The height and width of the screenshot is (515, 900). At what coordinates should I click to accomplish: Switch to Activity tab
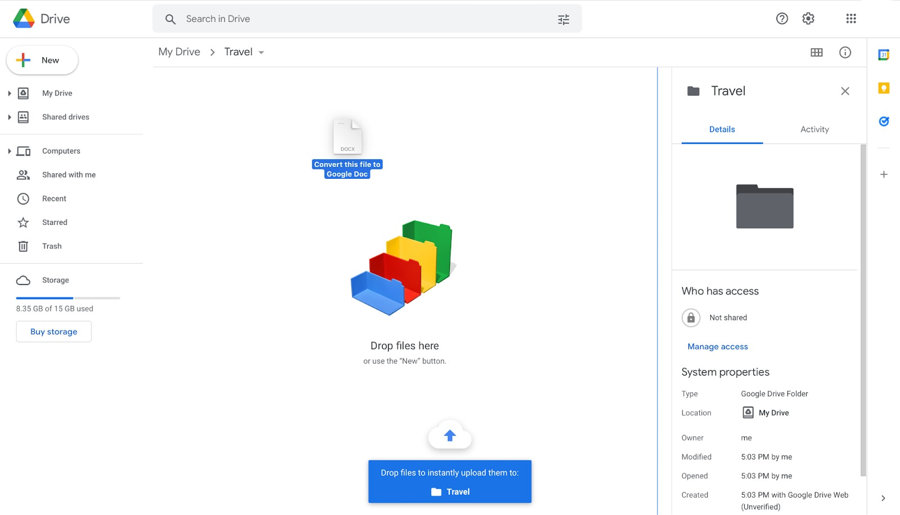tap(814, 129)
